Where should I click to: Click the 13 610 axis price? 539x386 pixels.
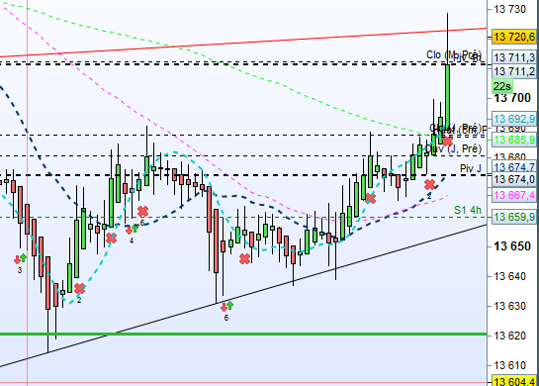510,365
